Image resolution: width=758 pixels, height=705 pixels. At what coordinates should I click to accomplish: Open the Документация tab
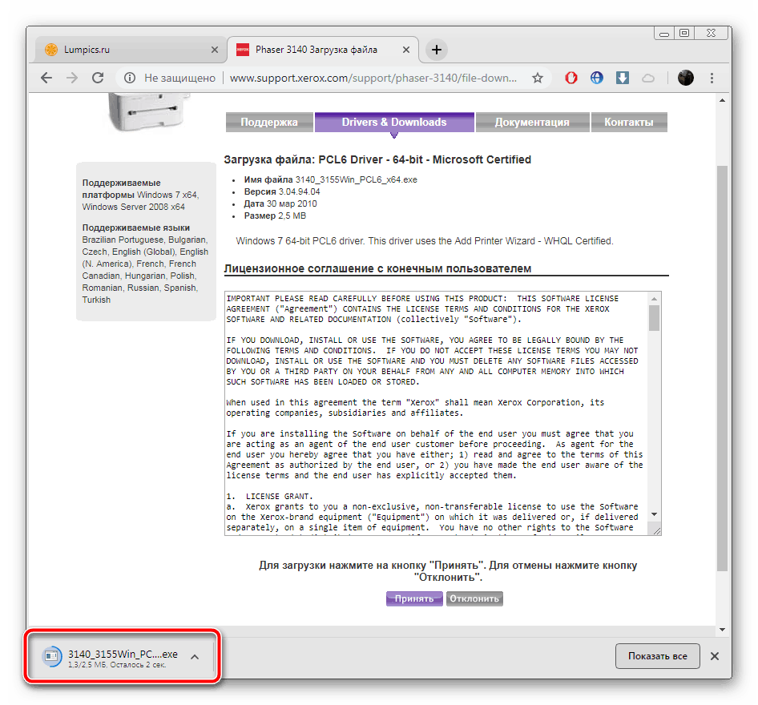(x=532, y=123)
